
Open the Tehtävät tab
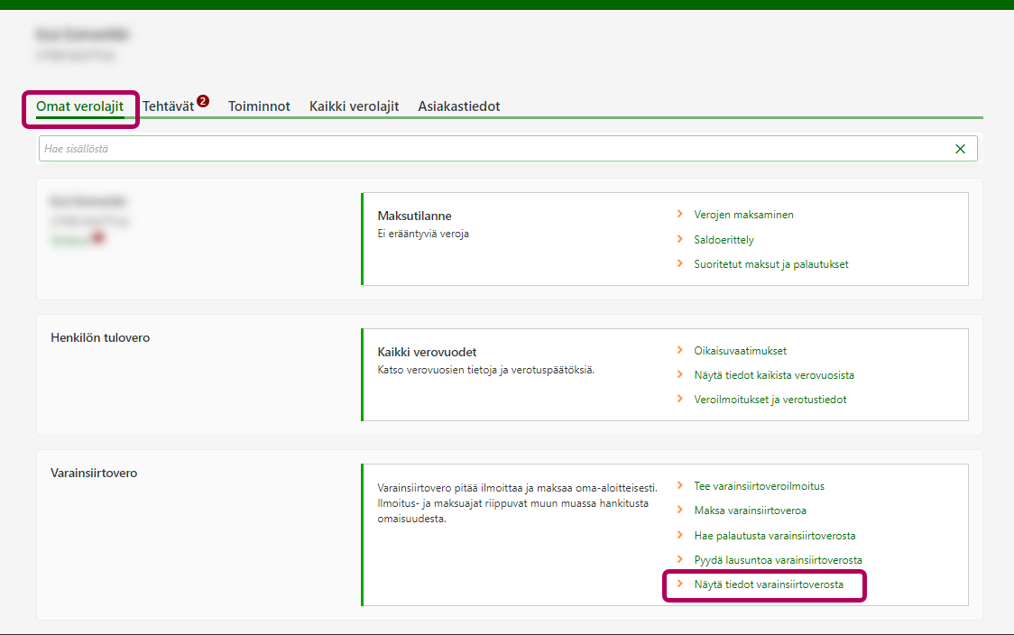168,106
